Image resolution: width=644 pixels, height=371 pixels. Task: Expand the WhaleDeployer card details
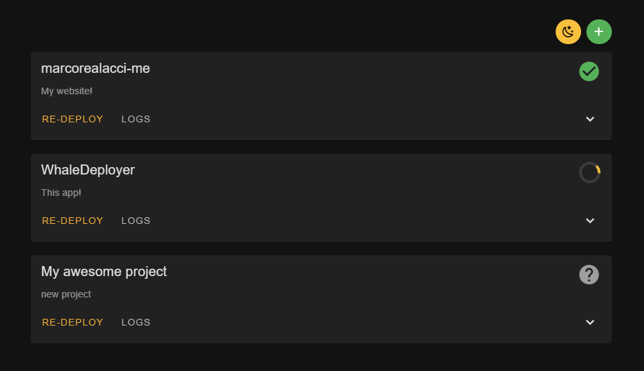coord(590,221)
